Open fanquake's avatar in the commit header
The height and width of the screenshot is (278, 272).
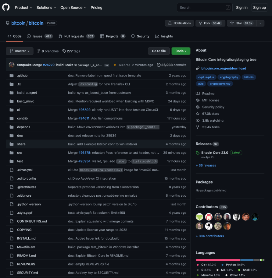coord(12,65)
